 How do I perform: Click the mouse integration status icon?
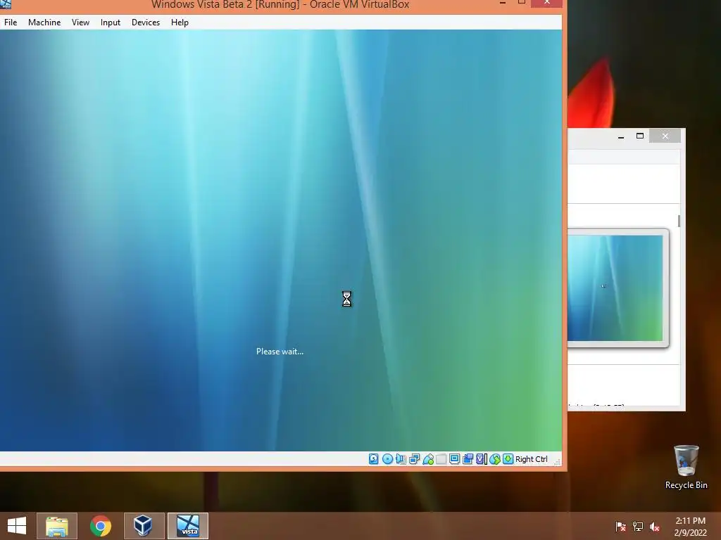pos(495,458)
